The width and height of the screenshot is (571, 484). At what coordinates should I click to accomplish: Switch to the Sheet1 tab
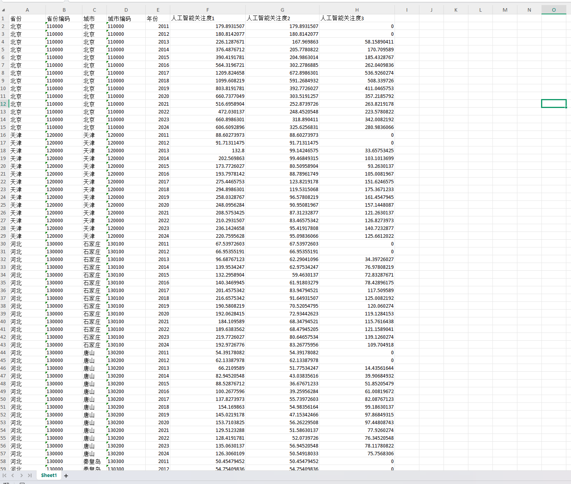[x=49, y=475]
